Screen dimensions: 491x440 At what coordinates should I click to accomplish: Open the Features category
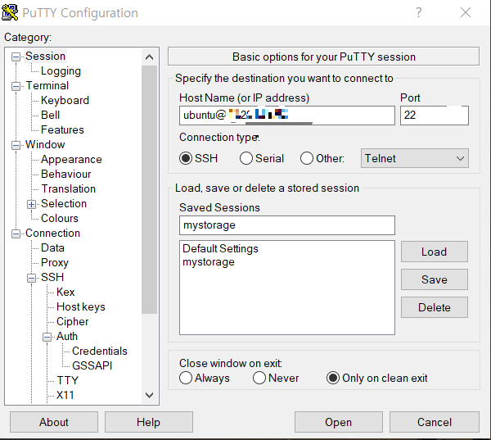pyautogui.click(x=62, y=129)
